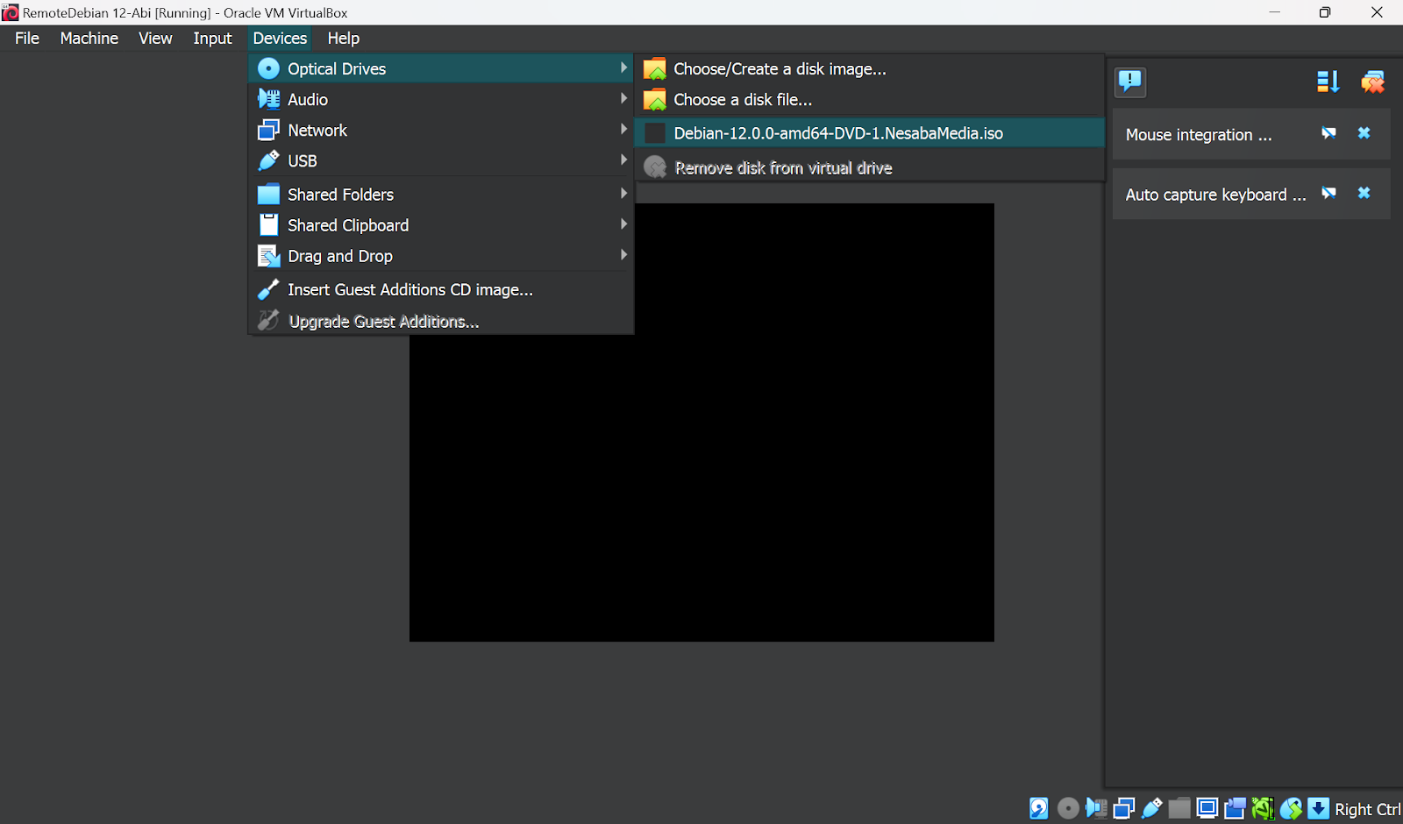
Task: Click the arrow beside USB
Action: [x=623, y=160]
